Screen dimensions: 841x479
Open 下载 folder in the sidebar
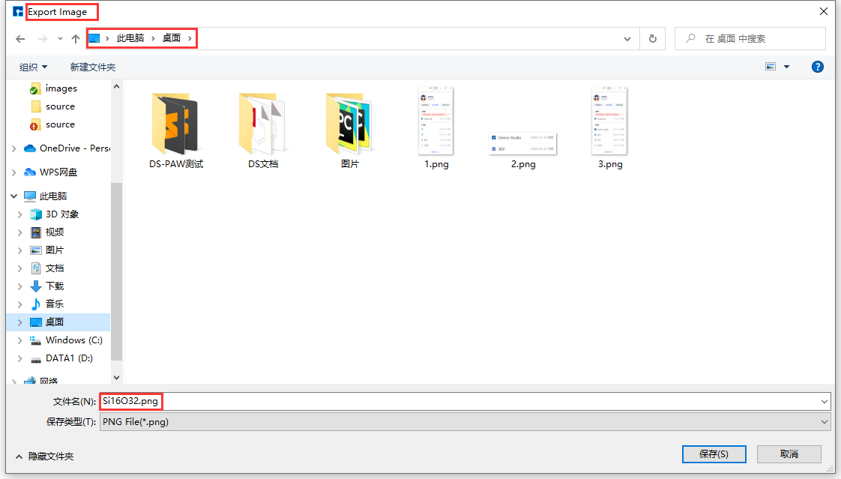[x=47, y=286]
